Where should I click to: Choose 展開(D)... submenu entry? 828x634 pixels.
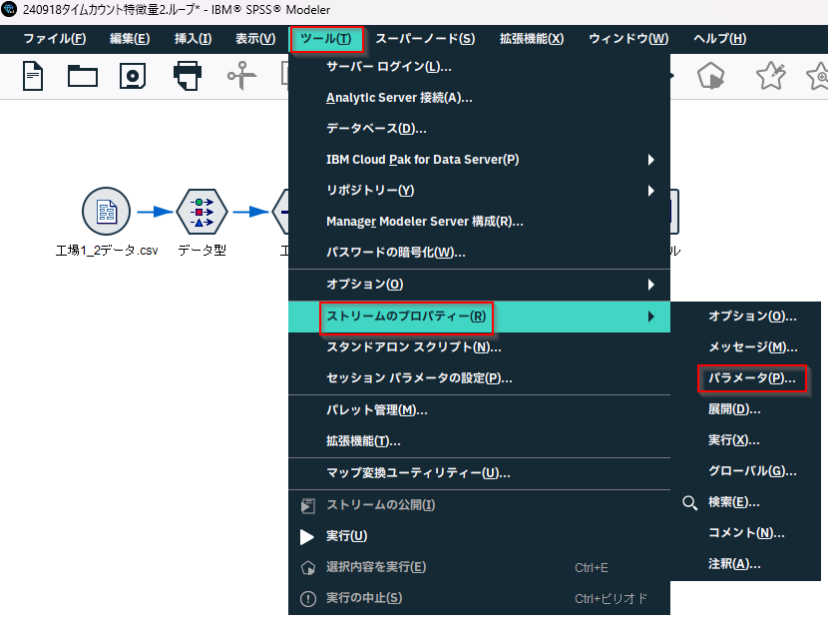[745, 409]
